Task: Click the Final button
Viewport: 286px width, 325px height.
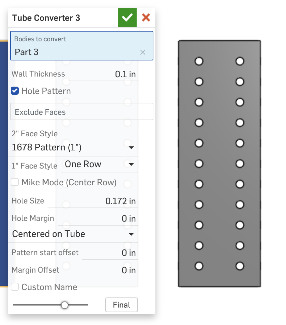Action: (x=122, y=305)
